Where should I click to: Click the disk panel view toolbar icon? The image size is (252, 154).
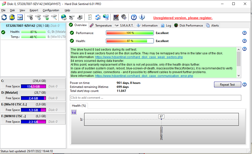coord(20,17)
